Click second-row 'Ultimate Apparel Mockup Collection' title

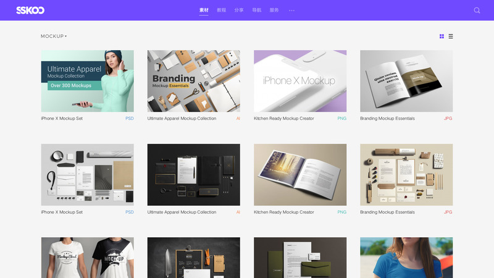tap(182, 212)
